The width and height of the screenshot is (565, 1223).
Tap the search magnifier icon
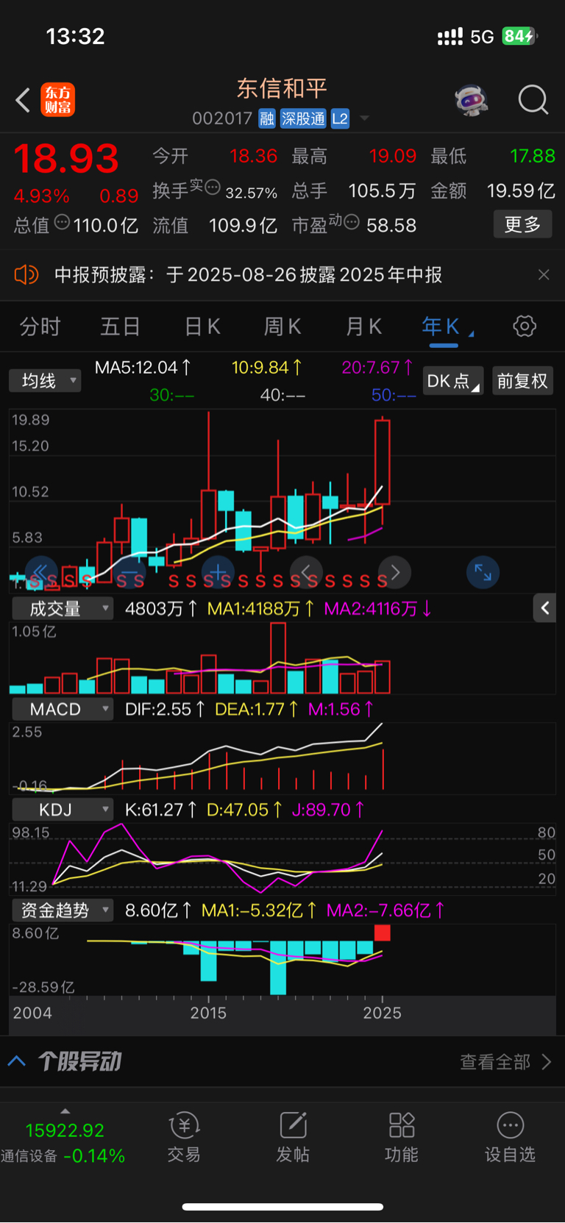coord(533,99)
